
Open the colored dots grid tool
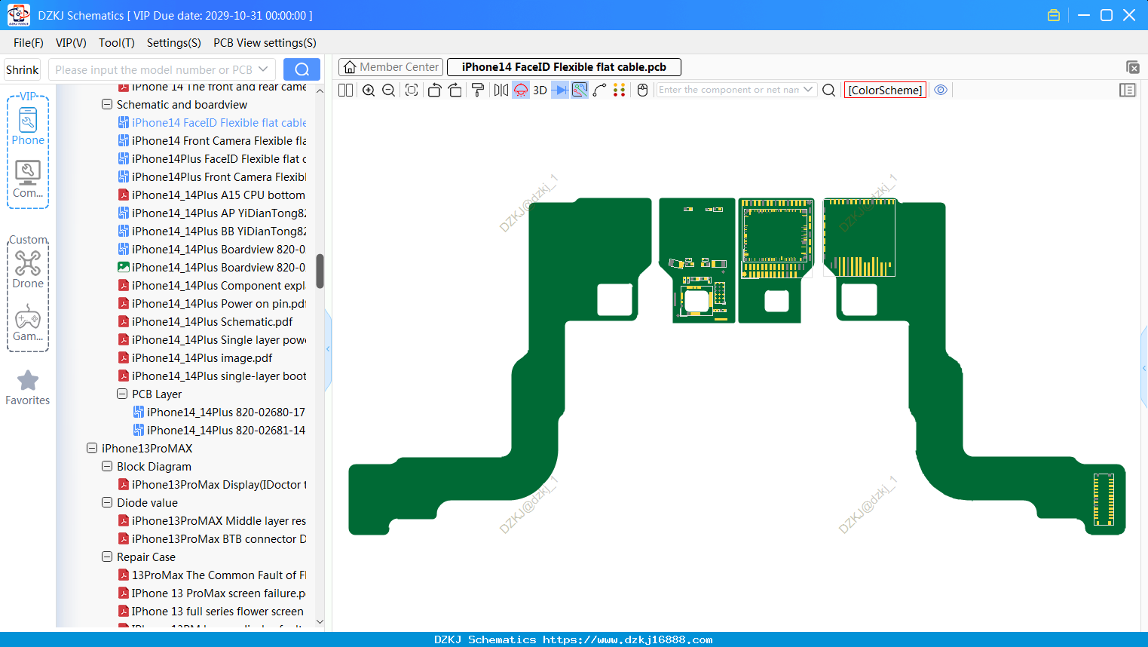point(620,90)
